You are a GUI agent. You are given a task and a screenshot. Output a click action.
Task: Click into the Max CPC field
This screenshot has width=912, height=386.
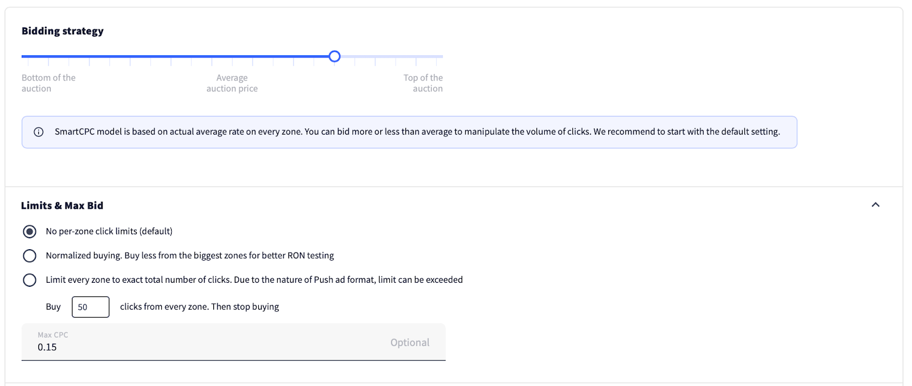tap(199, 347)
